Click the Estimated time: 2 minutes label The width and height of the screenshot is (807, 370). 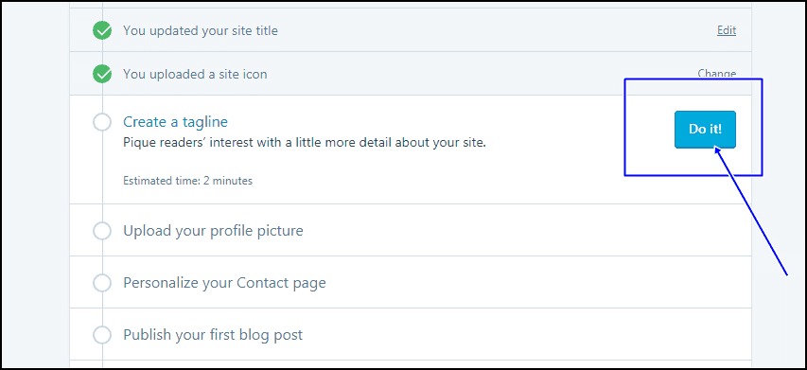click(x=188, y=181)
